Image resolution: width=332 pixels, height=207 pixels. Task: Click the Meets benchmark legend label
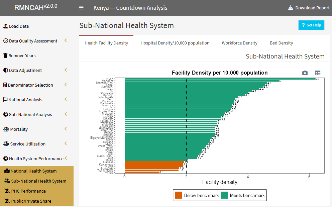click(x=247, y=195)
